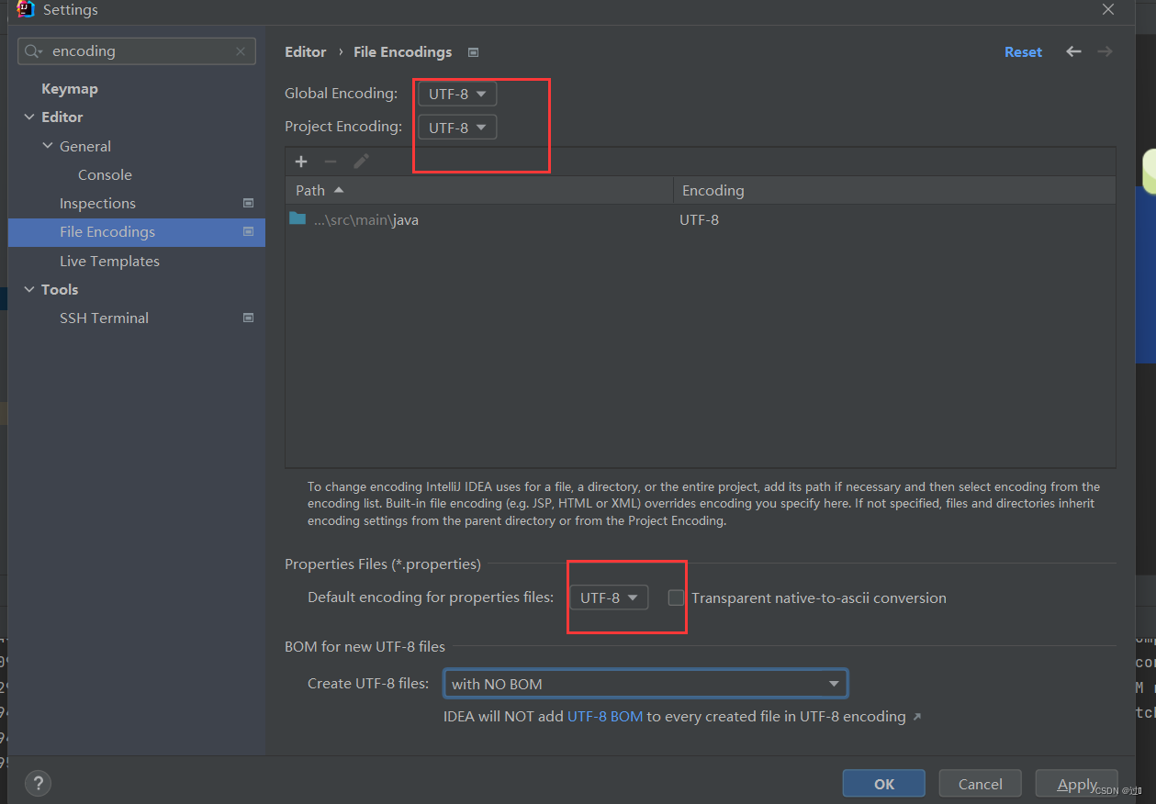Image resolution: width=1156 pixels, height=804 pixels.
Task: Click the General label in the settings tree
Action: click(85, 146)
